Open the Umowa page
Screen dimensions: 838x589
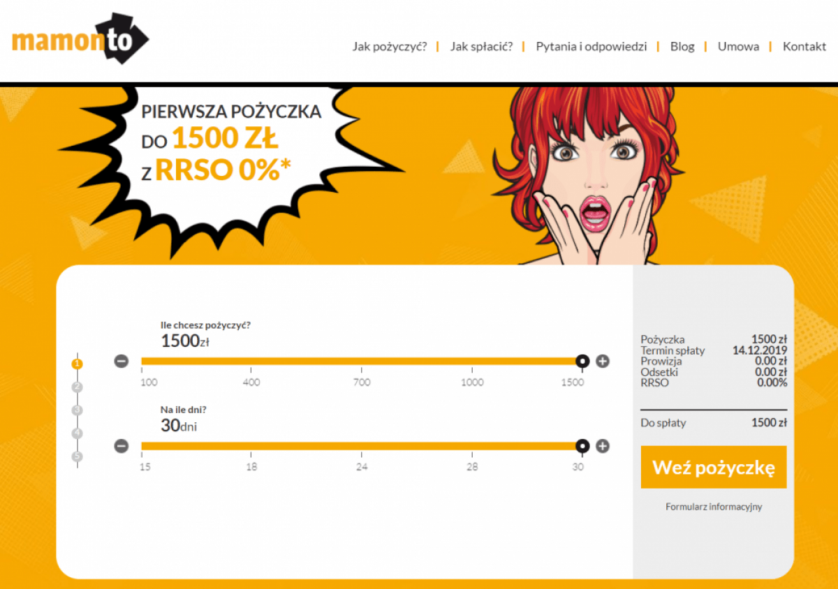(738, 47)
